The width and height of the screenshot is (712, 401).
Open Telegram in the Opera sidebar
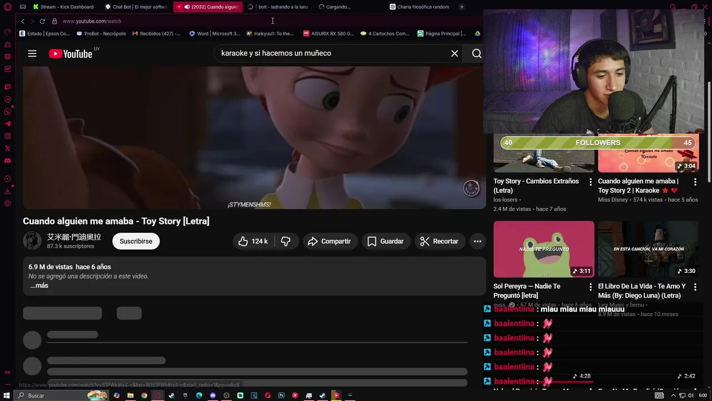pos(7,124)
